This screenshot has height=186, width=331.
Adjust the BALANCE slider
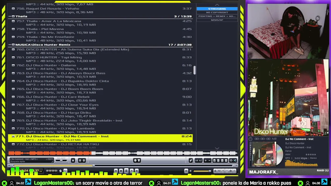(x=61, y=161)
